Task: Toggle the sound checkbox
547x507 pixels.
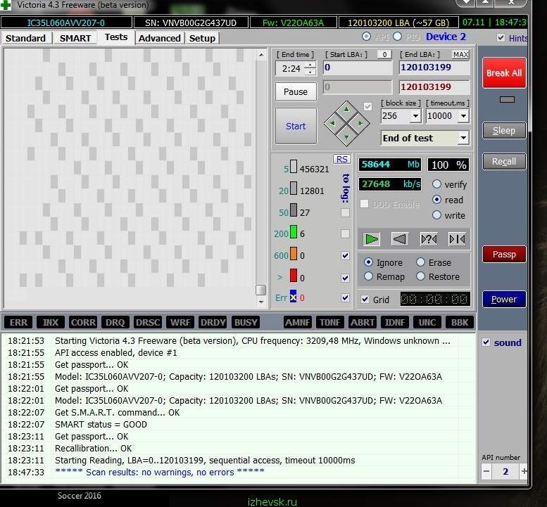Action: coord(486,342)
